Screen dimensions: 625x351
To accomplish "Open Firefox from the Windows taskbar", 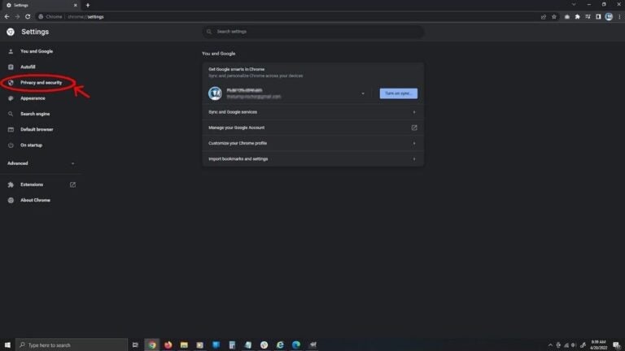I will pos(168,344).
